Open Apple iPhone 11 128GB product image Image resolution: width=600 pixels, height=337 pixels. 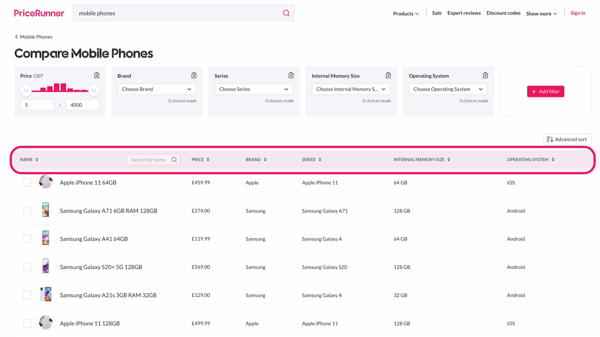(x=46, y=323)
